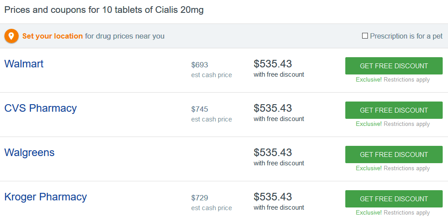
Task: Click the Prescription is for a pet label
Action: 406,36
